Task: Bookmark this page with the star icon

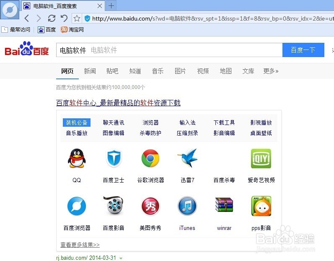Action: coord(77,18)
